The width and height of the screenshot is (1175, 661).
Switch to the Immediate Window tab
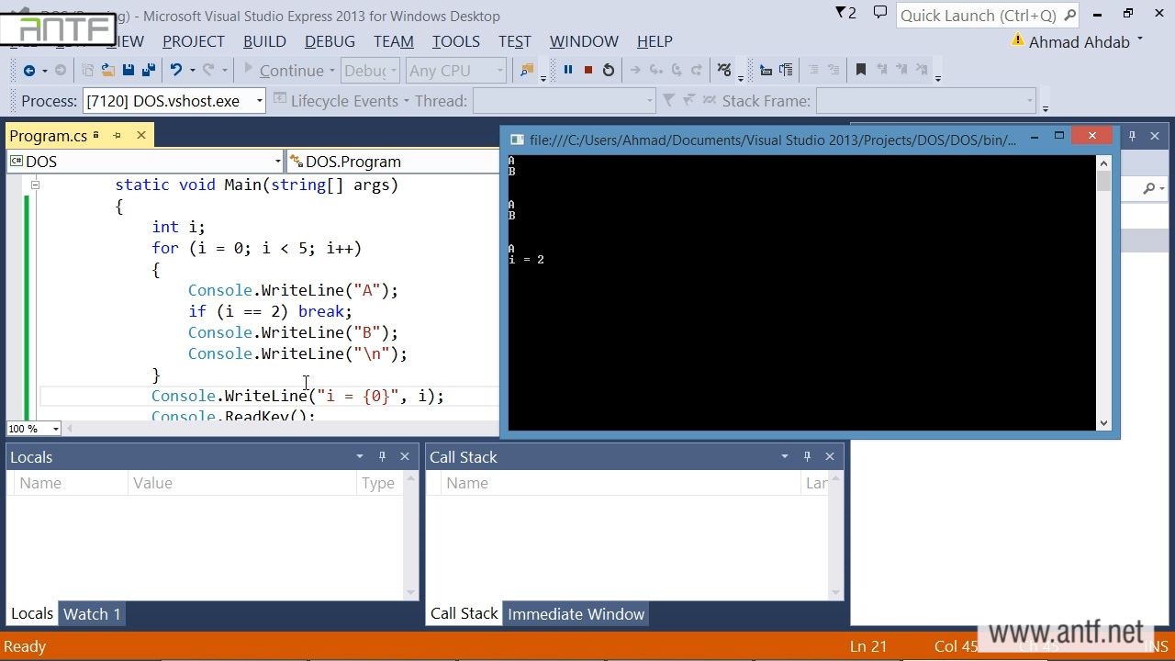click(576, 614)
